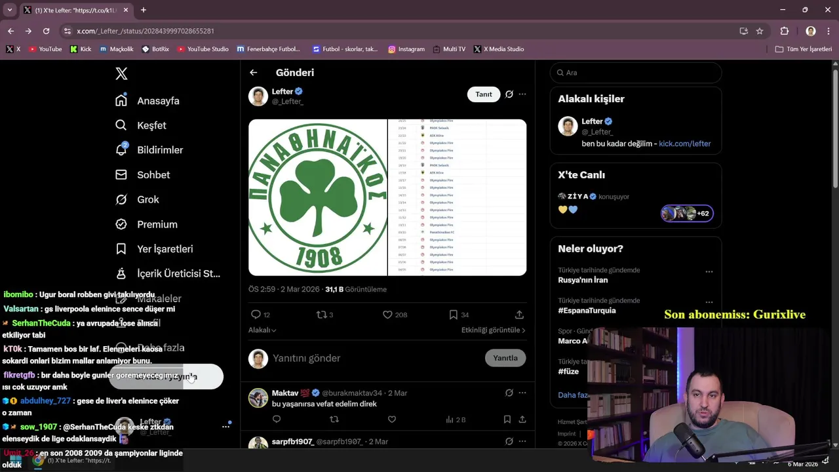The width and height of the screenshot is (839, 472).
Task: Open more options on sarpfb1907_ reply
Action: pos(522,442)
